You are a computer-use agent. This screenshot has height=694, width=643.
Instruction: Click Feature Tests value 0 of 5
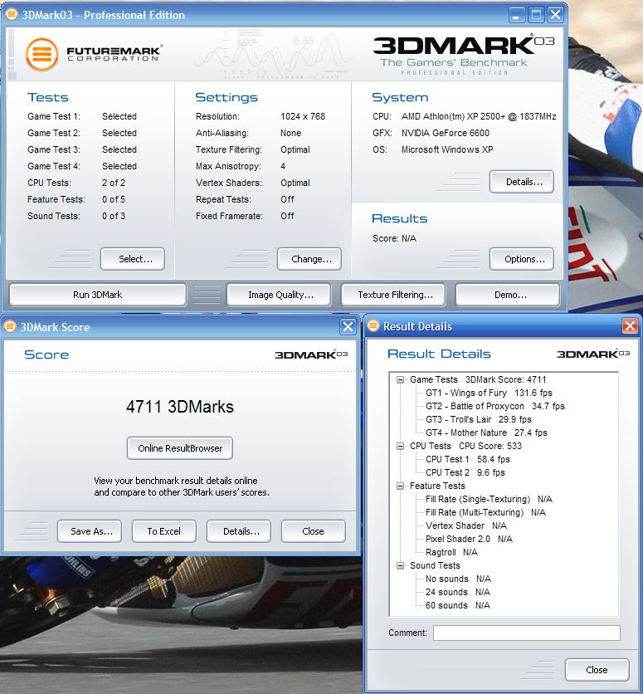[114, 199]
